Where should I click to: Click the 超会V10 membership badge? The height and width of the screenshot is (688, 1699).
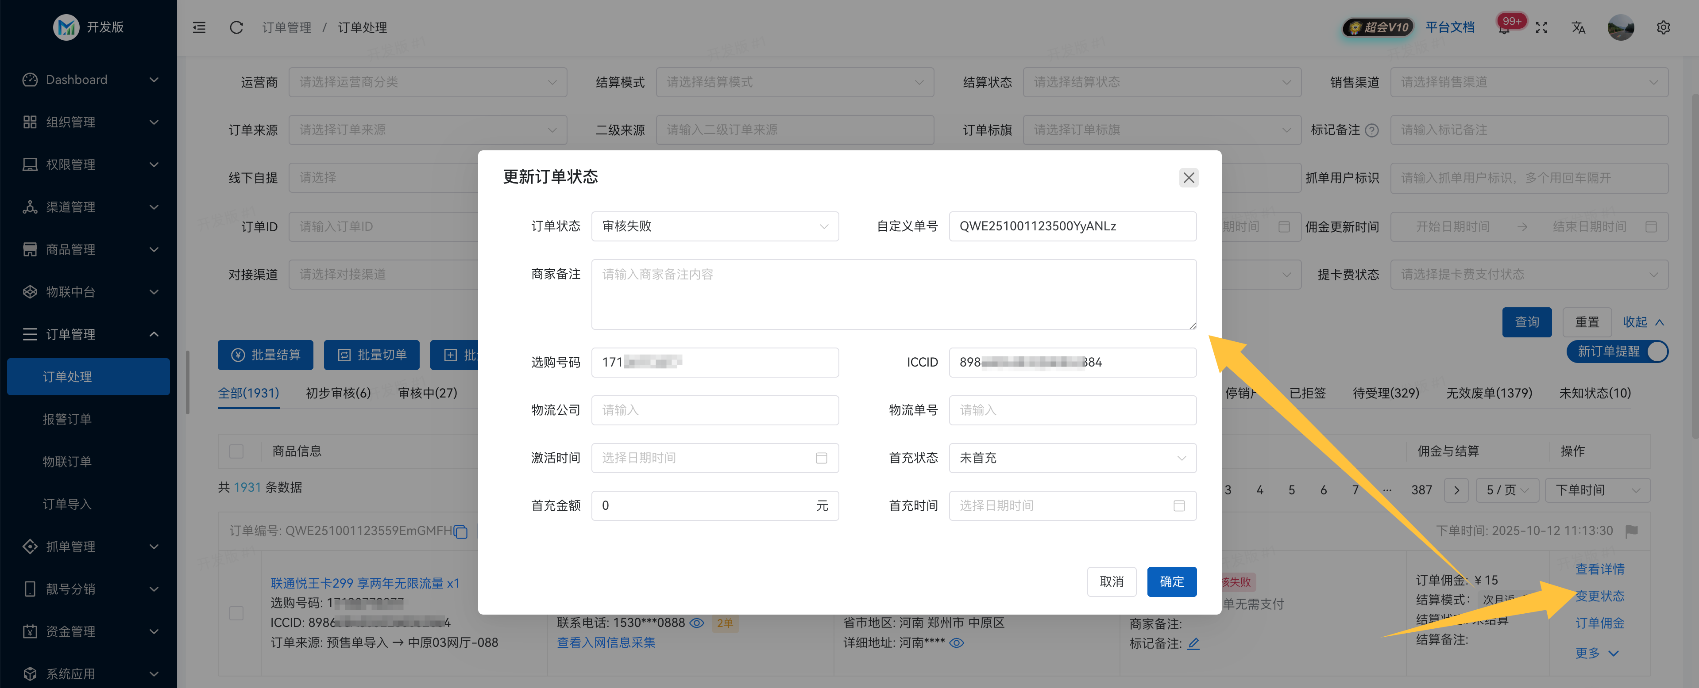(1377, 28)
